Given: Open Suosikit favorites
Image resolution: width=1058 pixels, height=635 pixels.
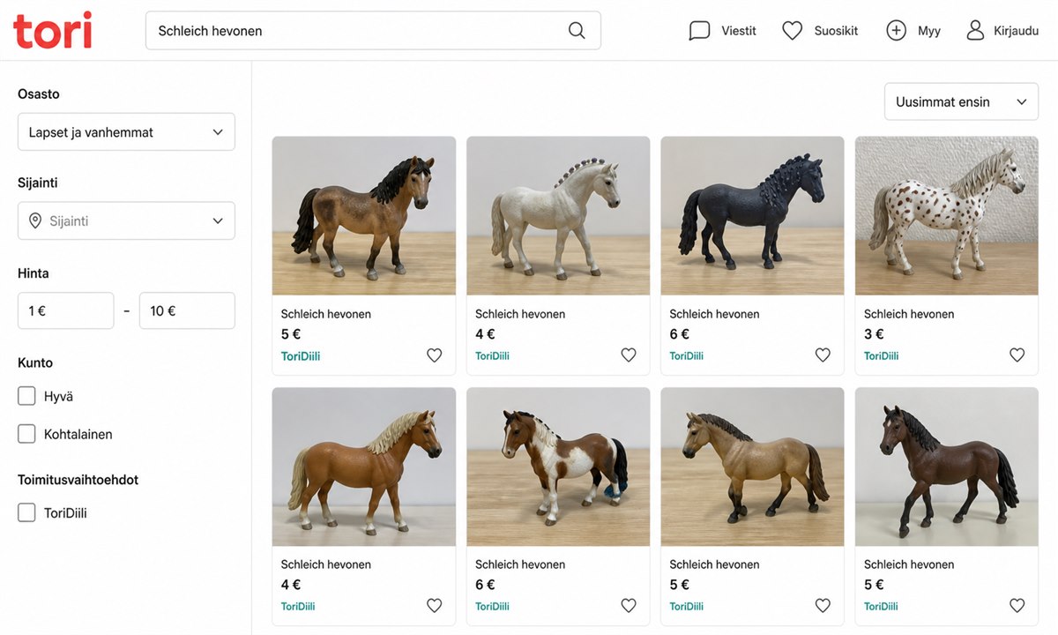Looking at the screenshot, I should (x=836, y=31).
